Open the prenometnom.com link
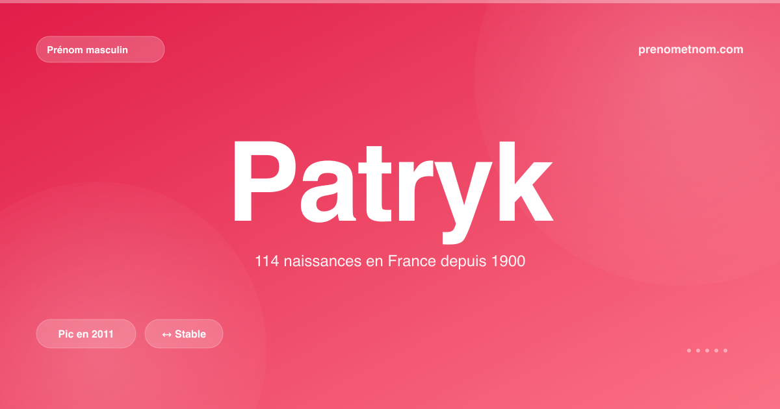The width and height of the screenshot is (780, 409). 691,49
